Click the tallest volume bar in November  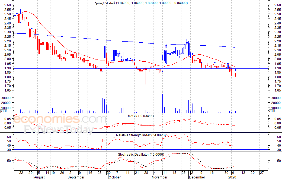(x=162, y=103)
